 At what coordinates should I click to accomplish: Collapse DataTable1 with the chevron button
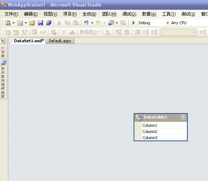coord(183,117)
